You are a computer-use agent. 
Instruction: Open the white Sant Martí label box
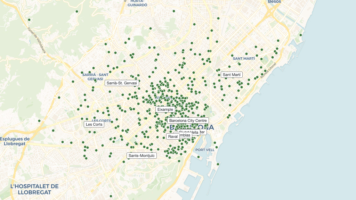click(232, 75)
